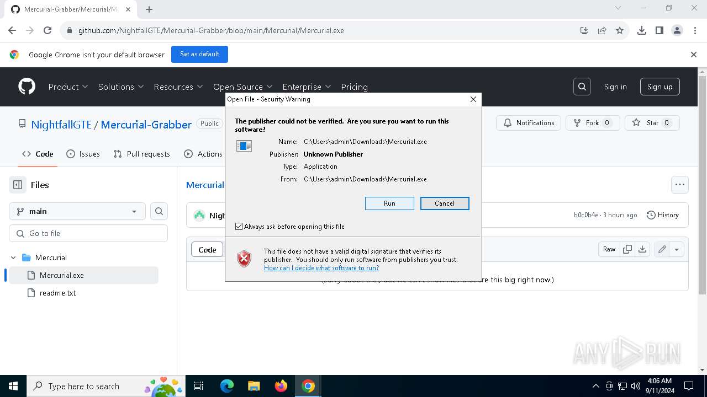Click the browser back arrow

pyautogui.click(x=12, y=30)
